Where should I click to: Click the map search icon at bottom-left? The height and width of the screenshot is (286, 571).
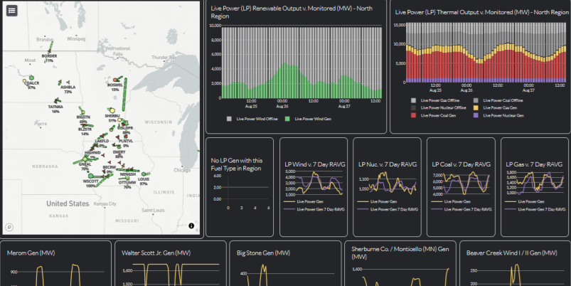[x=9, y=228]
